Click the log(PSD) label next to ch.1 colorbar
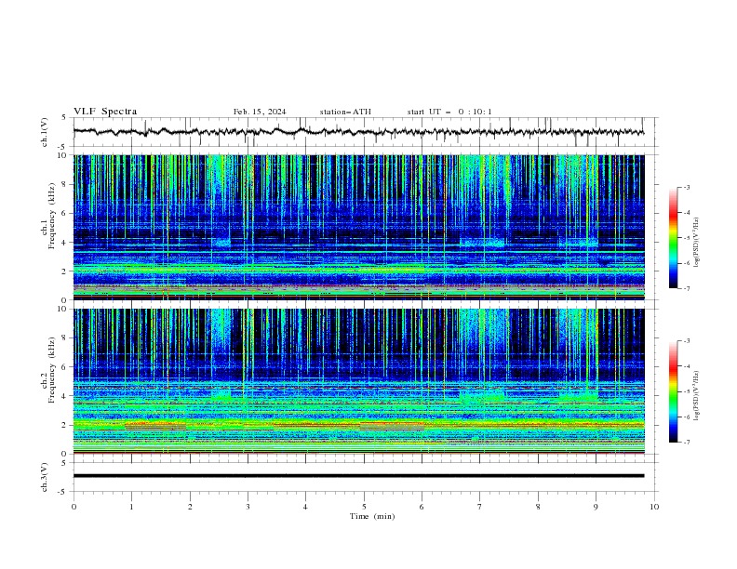 [x=697, y=243]
